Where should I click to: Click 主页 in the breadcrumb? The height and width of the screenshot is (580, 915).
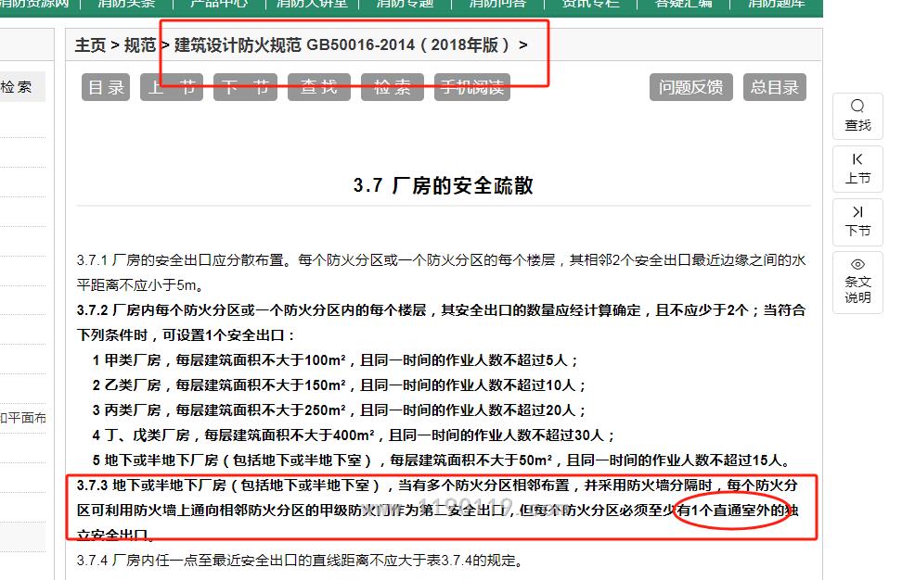click(x=90, y=44)
